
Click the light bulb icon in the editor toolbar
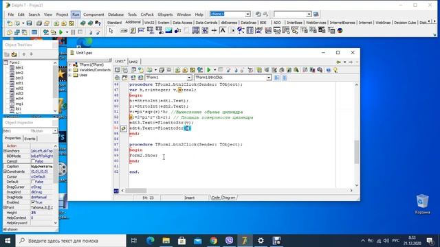335,70
